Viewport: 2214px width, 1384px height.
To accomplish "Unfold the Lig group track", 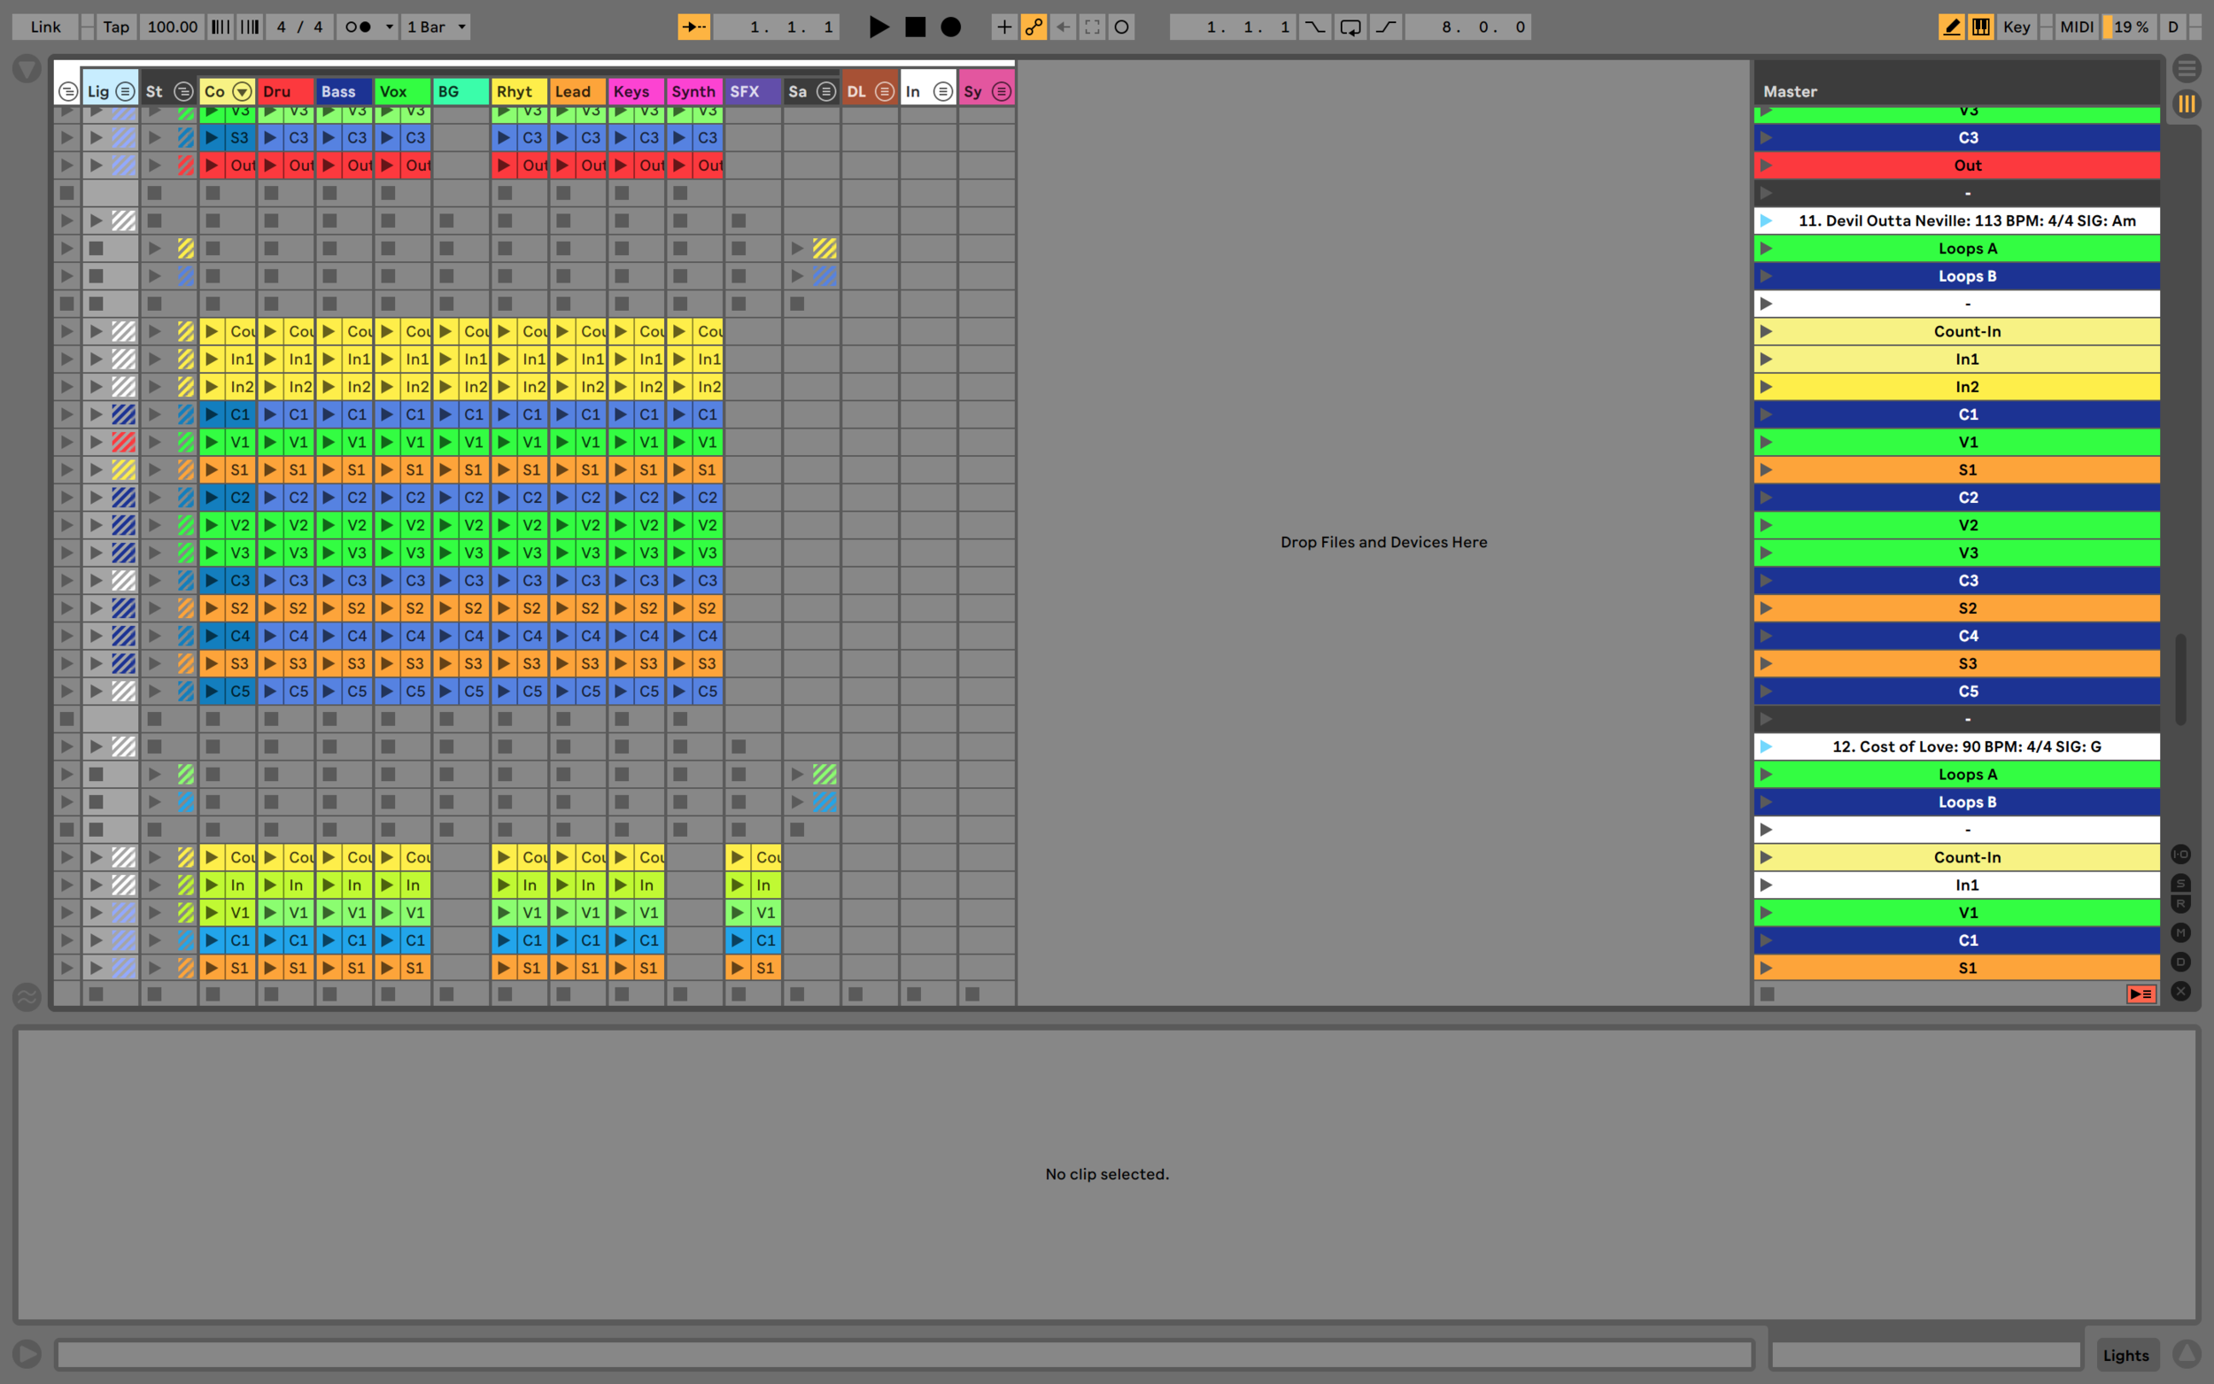I will 125,91.
